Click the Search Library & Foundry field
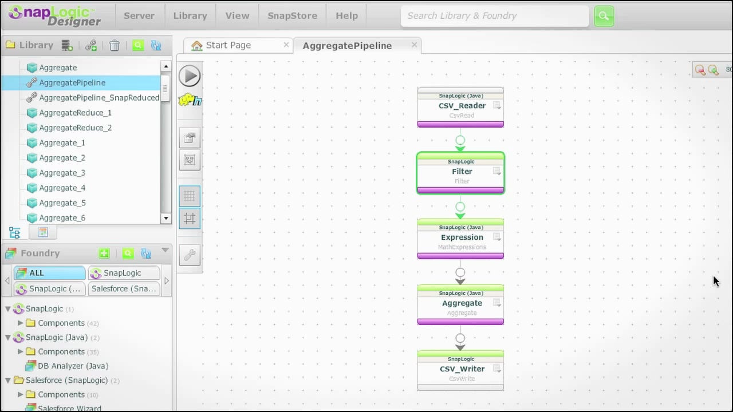 pos(495,16)
